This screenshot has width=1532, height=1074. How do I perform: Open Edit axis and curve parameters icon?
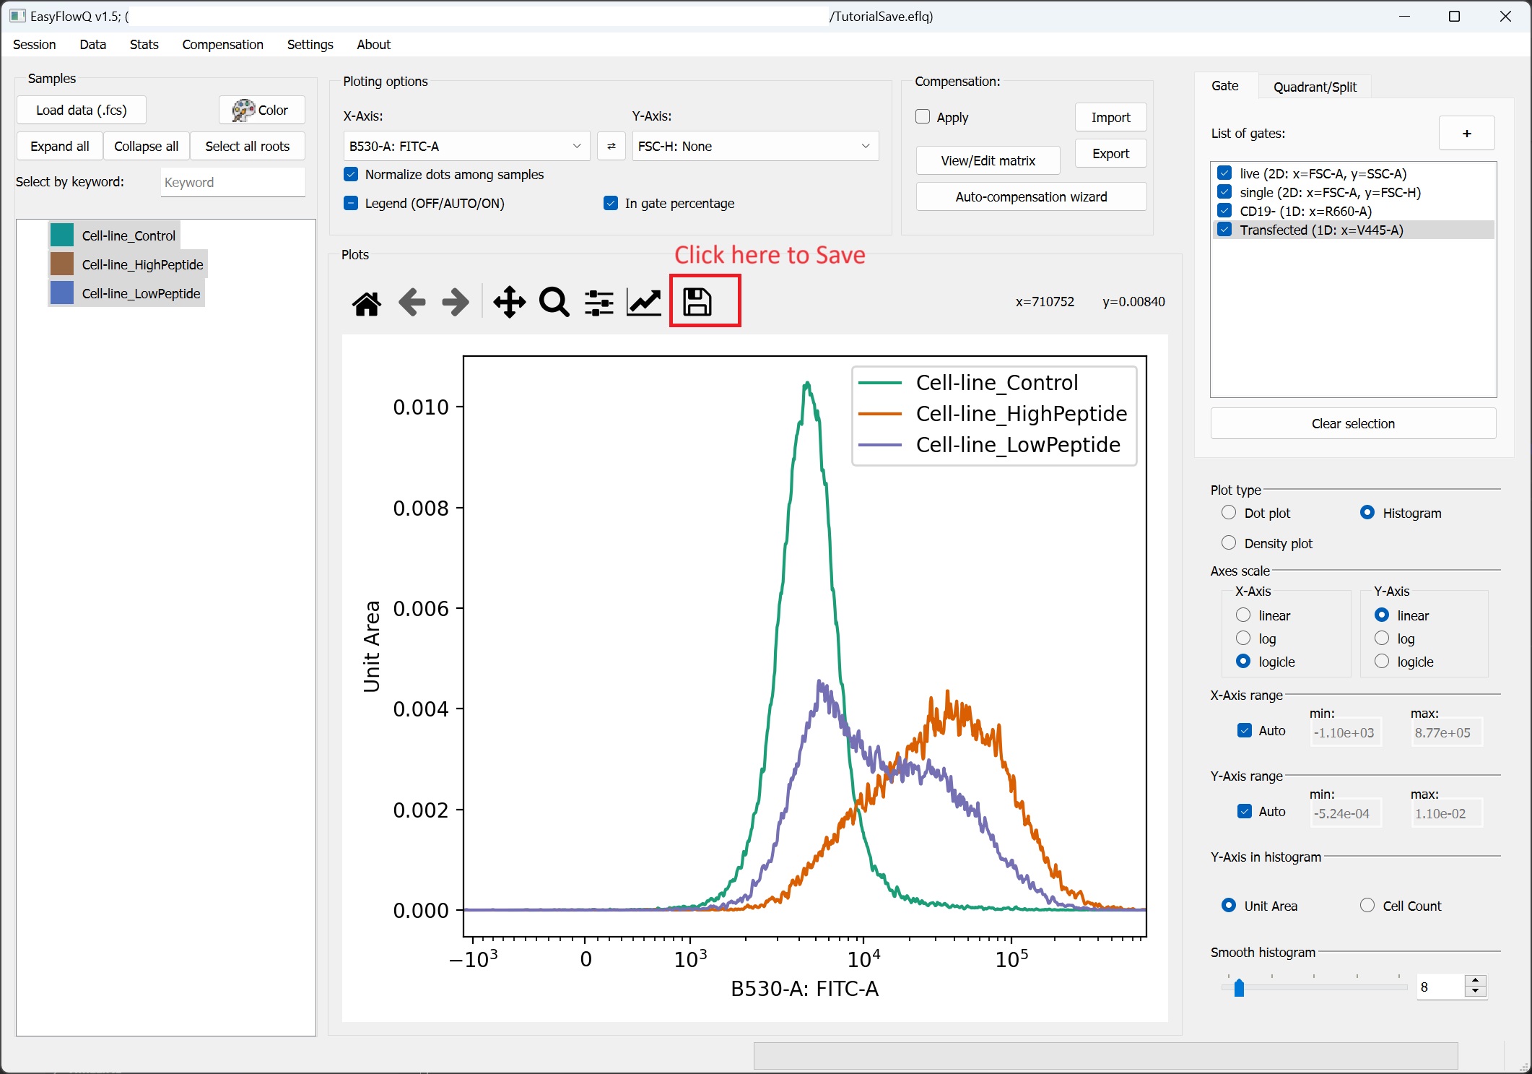644,303
